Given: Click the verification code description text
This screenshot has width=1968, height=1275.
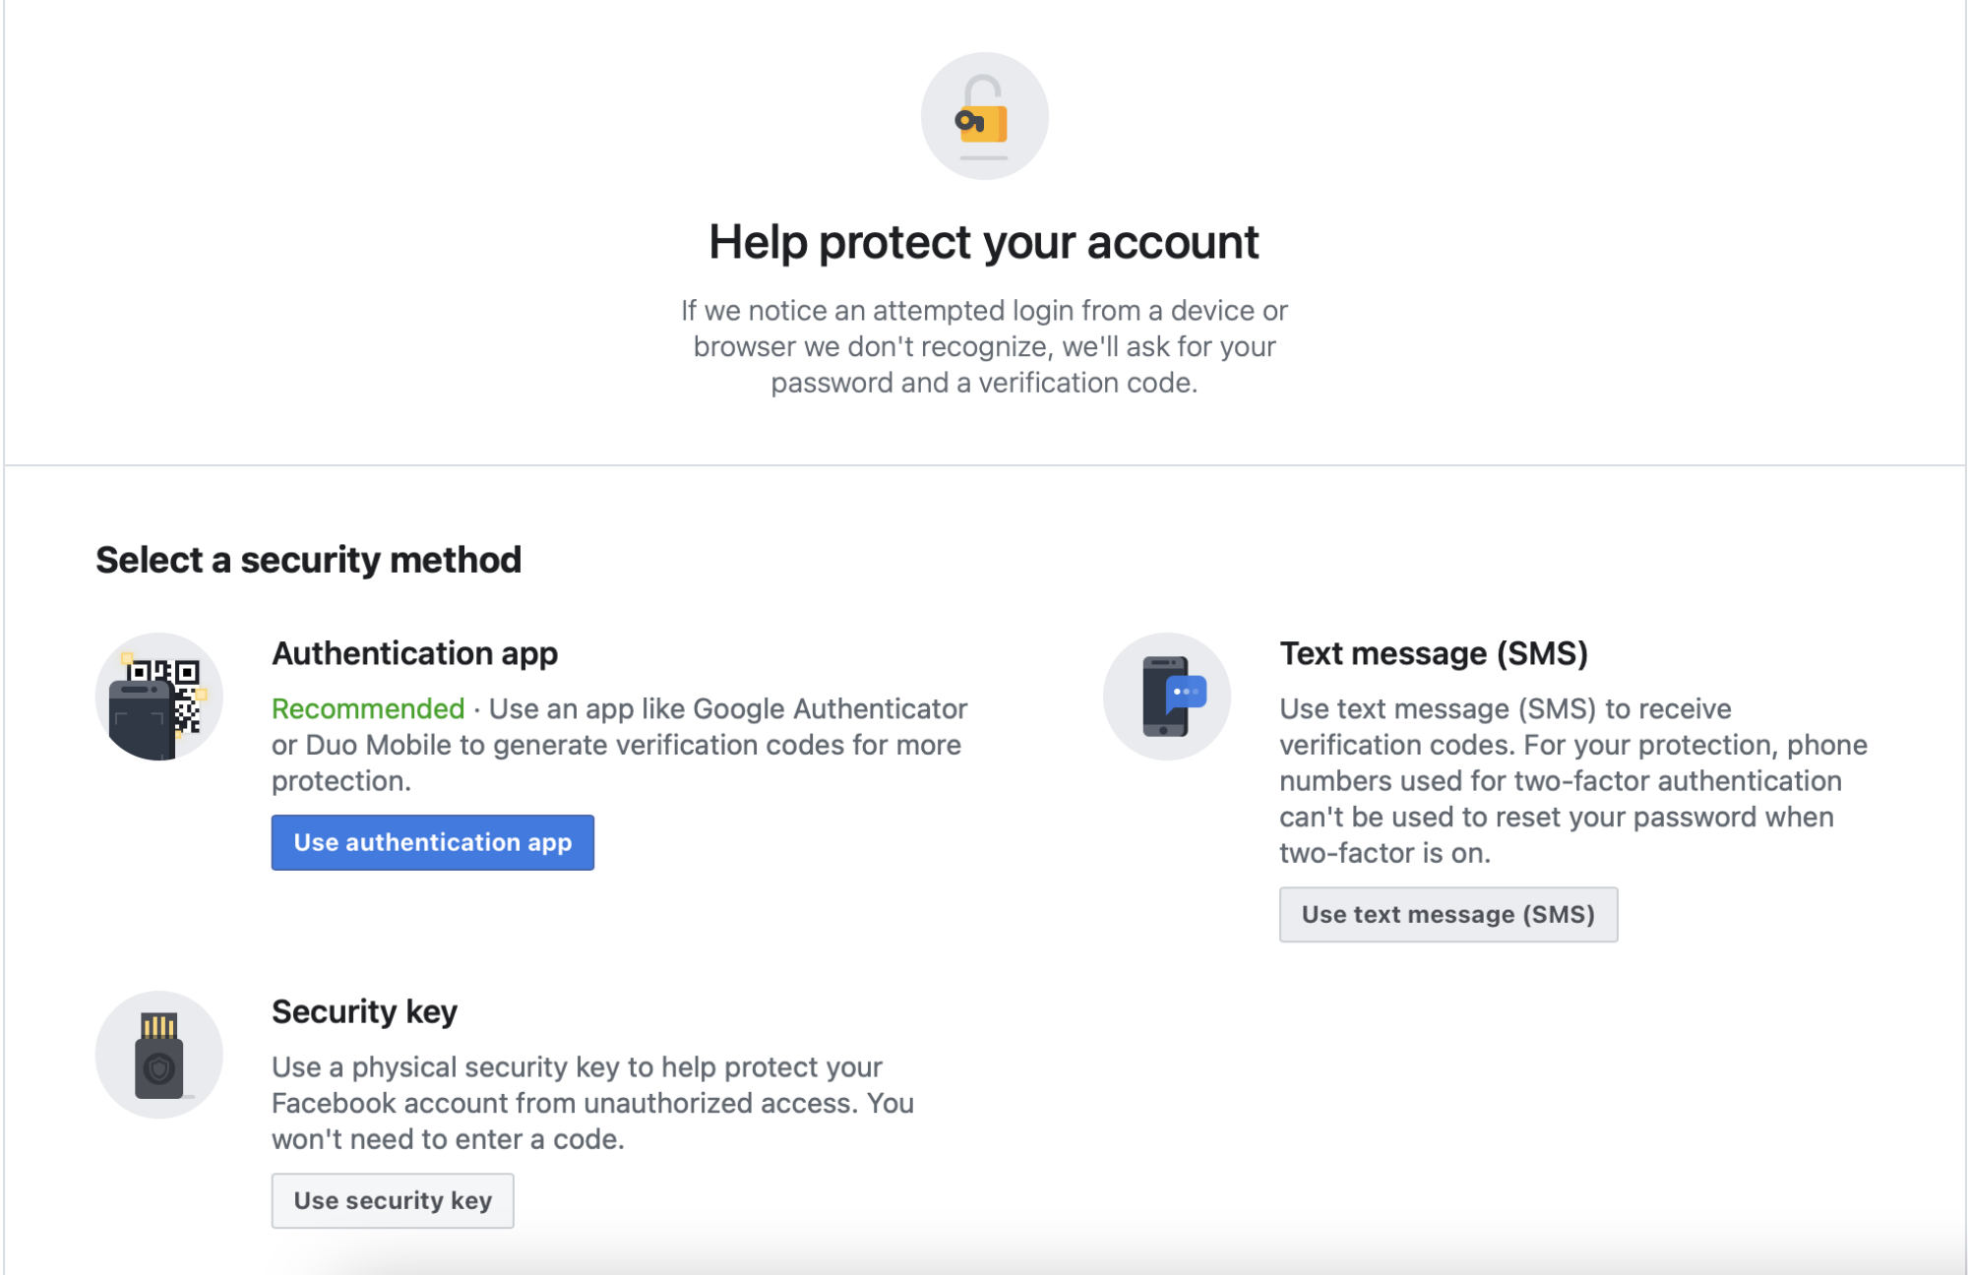Looking at the screenshot, I should tap(984, 346).
